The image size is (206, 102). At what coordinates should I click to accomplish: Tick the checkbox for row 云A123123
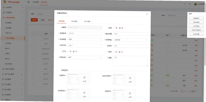tap(34, 49)
